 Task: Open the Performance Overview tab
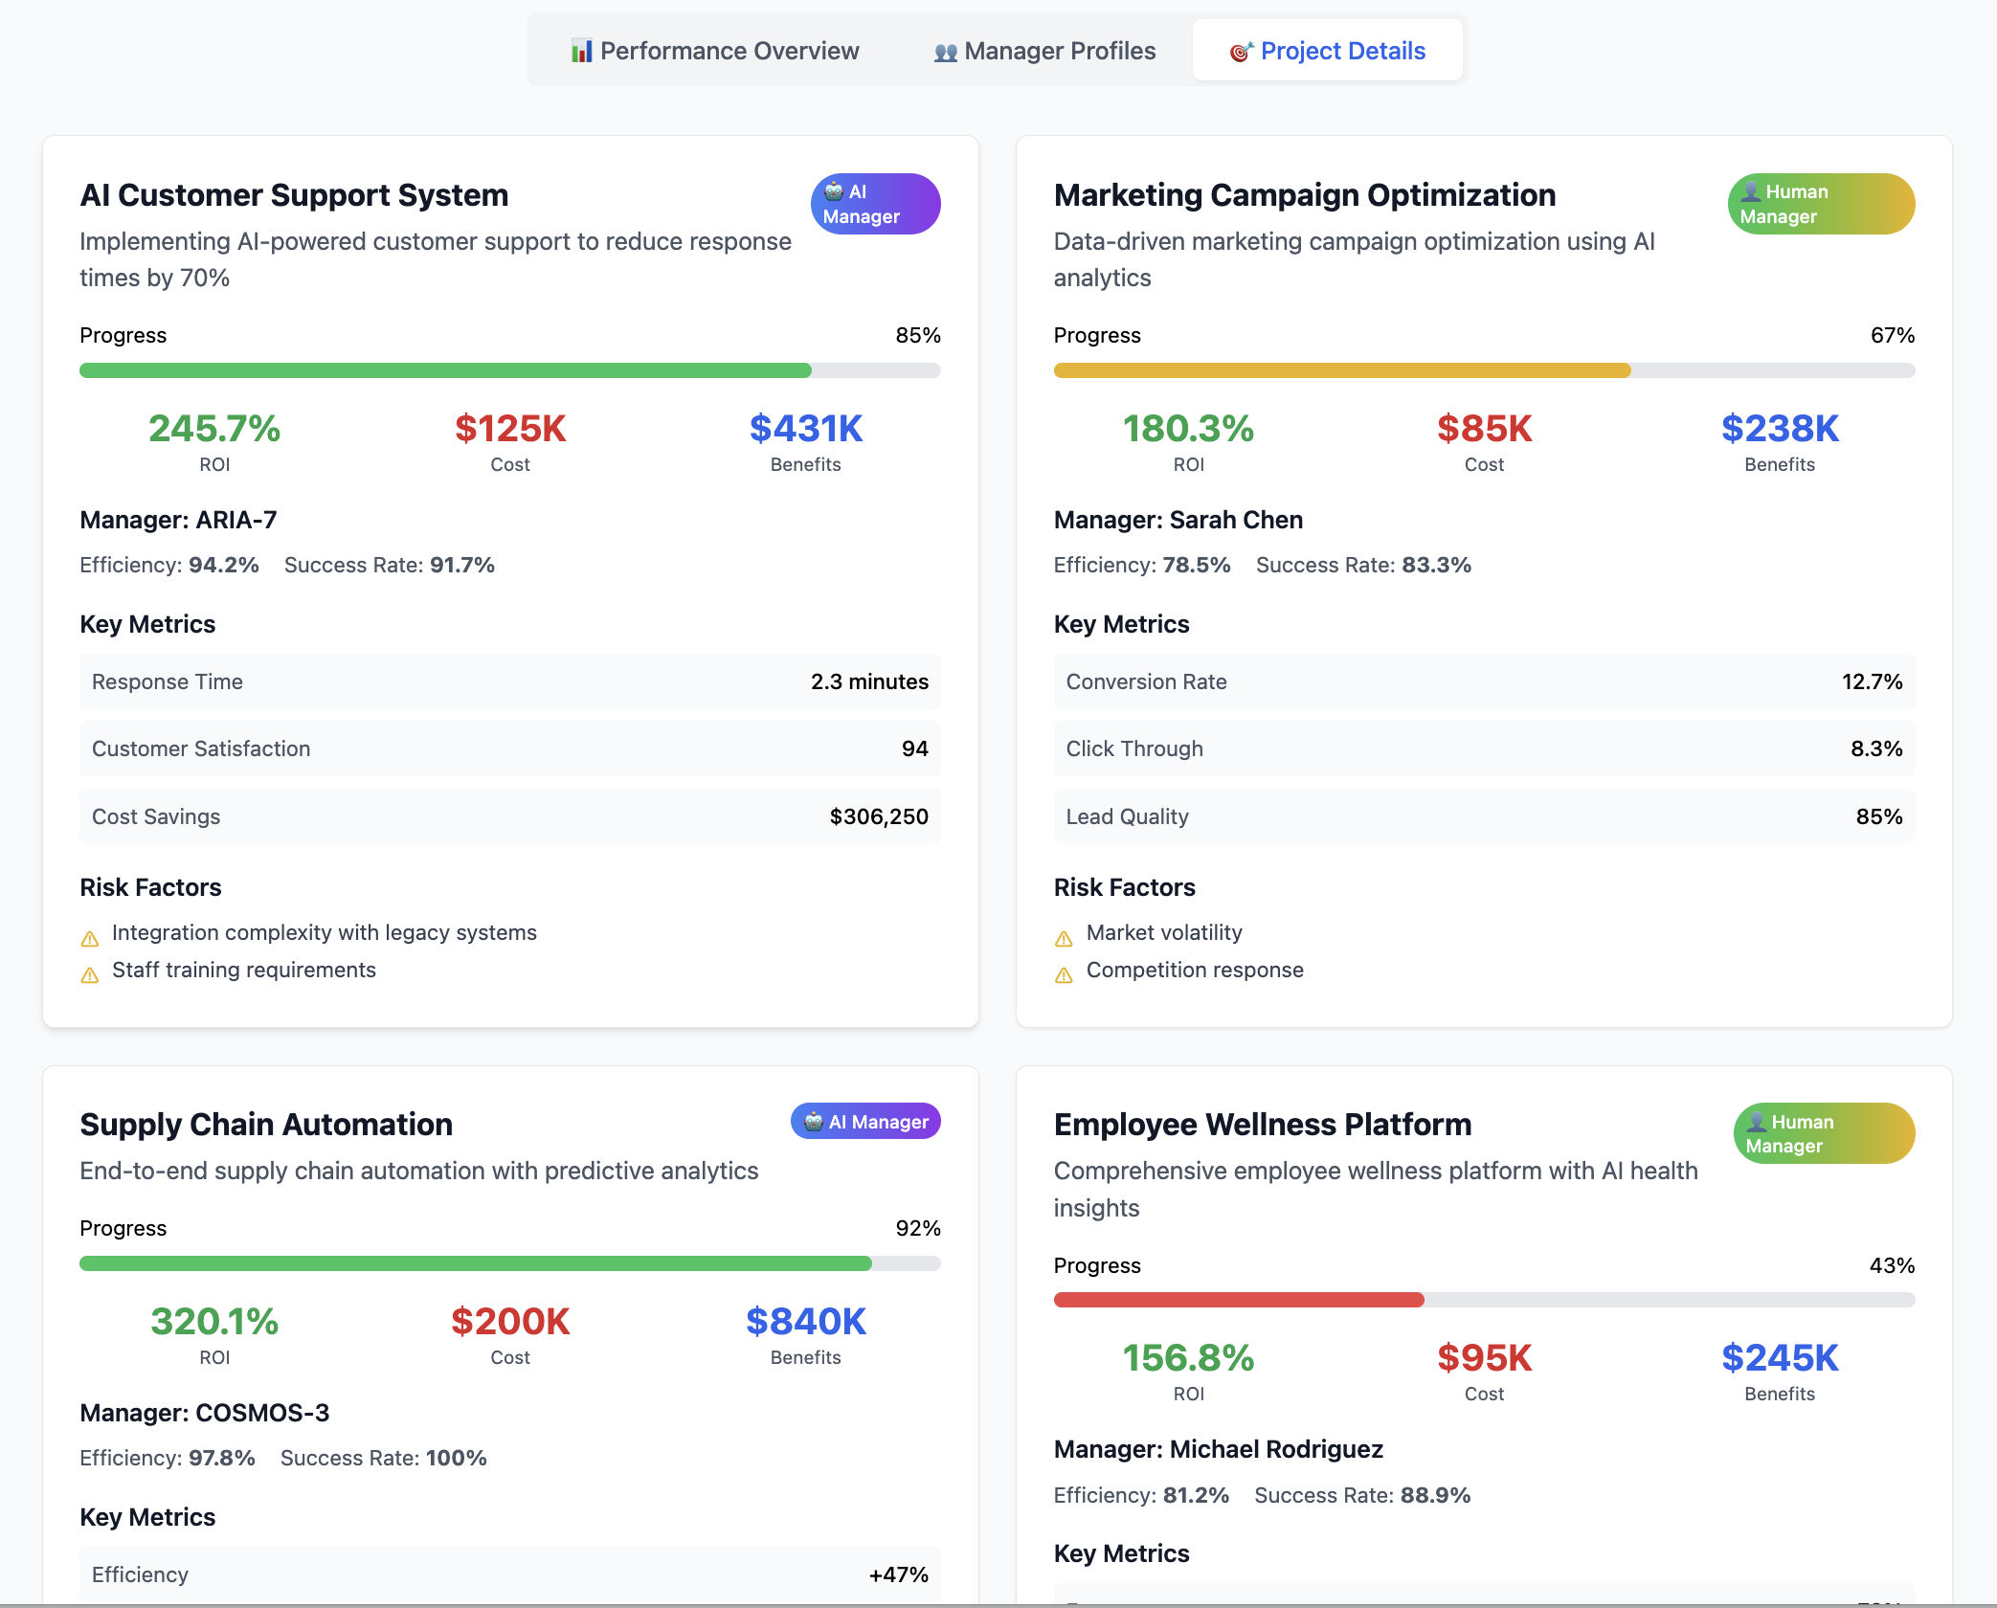point(714,51)
